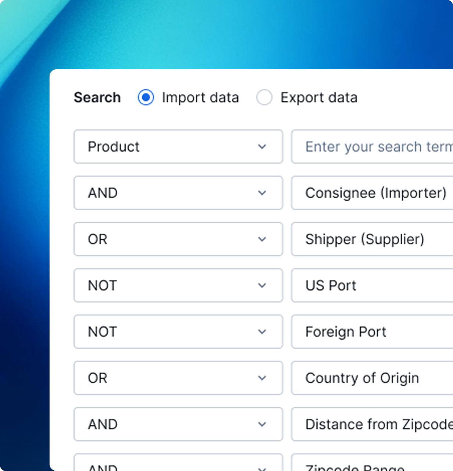Open the OR dropdown beside Country of Origin
Image resolution: width=453 pixels, height=471 pixels.
tap(178, 378)
